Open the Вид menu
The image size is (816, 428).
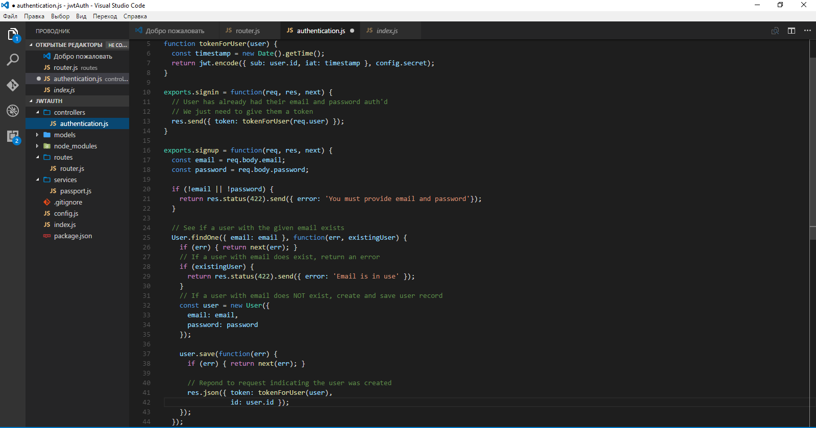point(81,16)
